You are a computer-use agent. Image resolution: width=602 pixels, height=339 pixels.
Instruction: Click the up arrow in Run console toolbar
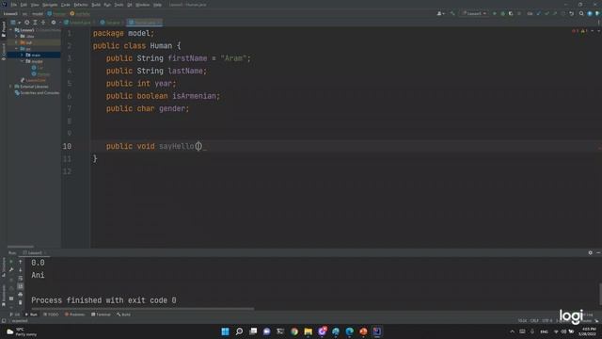tap(21, 262)
